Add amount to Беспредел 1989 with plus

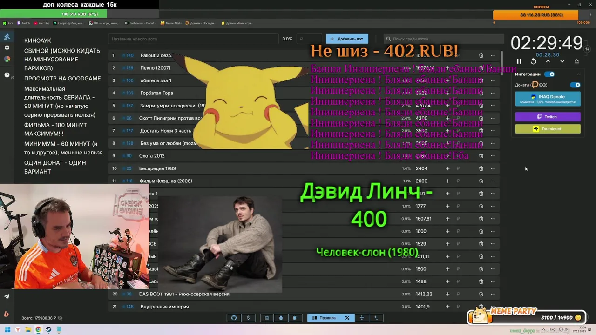447,168
